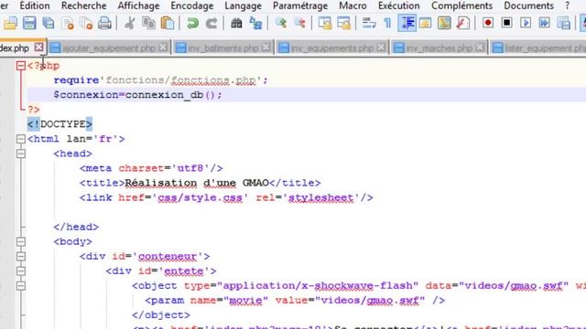Zoom in with the magnifier plus icon

(x=281, y=23)
